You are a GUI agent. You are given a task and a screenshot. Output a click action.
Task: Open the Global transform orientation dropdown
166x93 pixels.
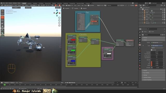[x=34, y=5]
